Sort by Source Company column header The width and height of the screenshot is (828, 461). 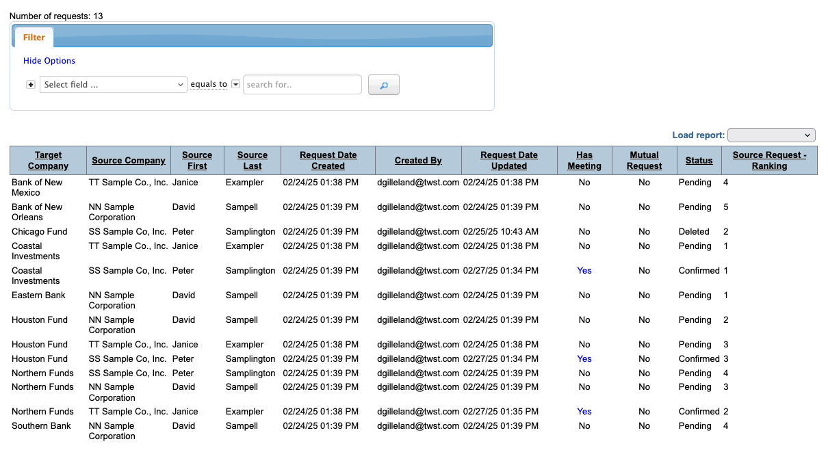tap(129, 161)
